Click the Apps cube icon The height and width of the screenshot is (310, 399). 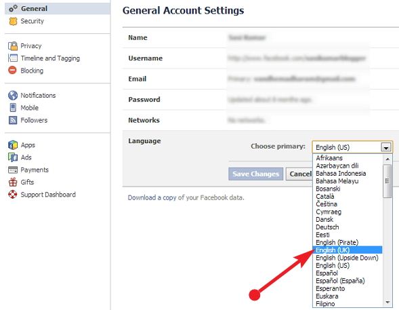(x=13, y=145)
